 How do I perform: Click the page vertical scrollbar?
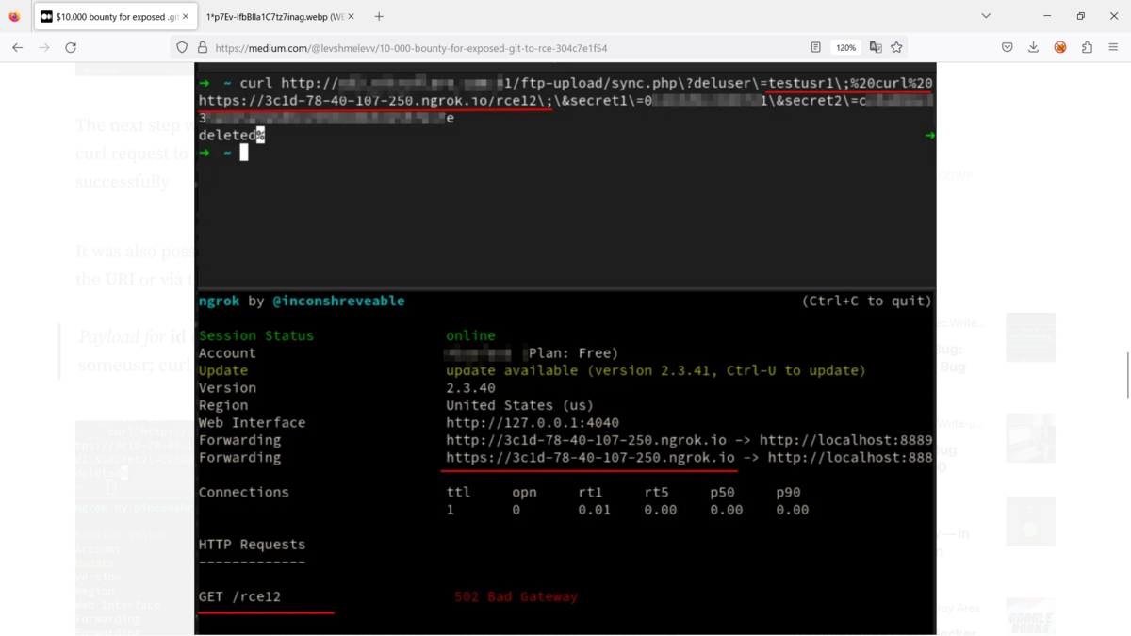coord(1127,375)
